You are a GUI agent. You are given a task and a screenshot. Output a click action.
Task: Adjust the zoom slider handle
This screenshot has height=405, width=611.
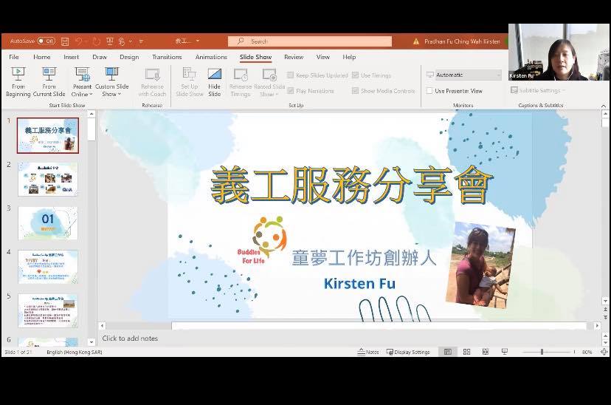(542, 352)
